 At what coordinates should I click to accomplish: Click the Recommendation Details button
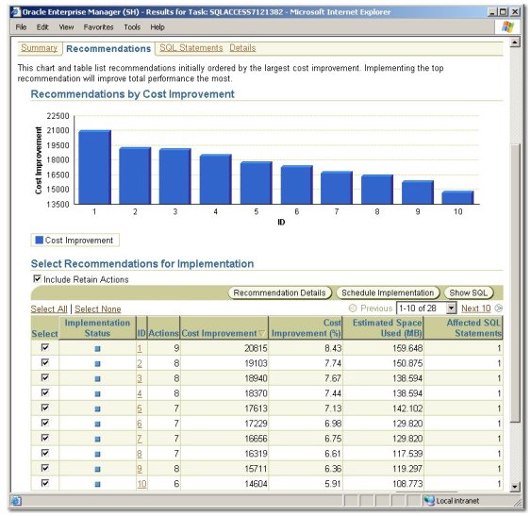tap(279, 292)
